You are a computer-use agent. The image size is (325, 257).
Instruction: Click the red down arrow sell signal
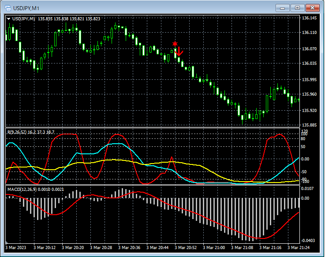click(179, 52)
